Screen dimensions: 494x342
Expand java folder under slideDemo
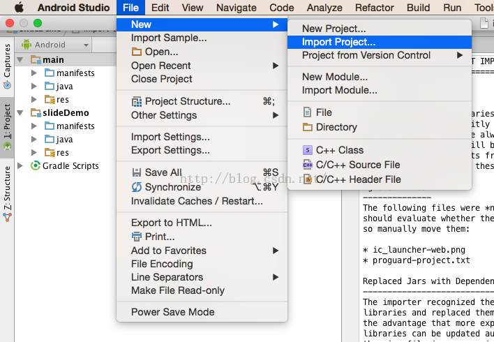click(33, 139)
